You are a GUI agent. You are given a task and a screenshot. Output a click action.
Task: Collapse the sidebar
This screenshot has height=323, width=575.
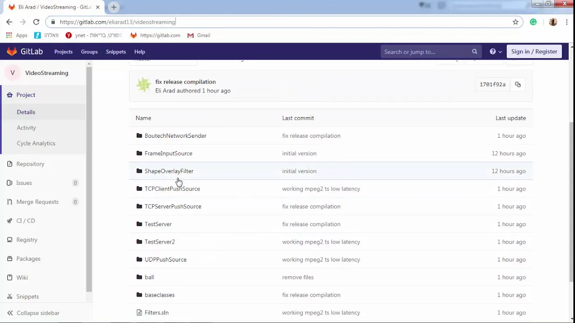click(x=34, y=313)
